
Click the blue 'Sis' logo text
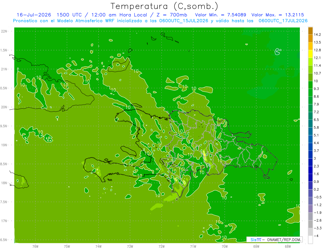click(x=253, y=239)
